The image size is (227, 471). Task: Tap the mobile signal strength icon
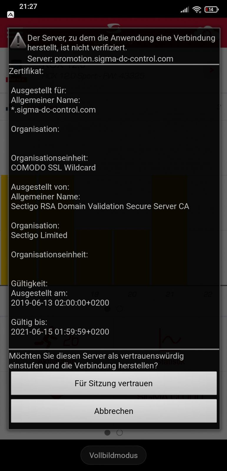tap(185, 10)
